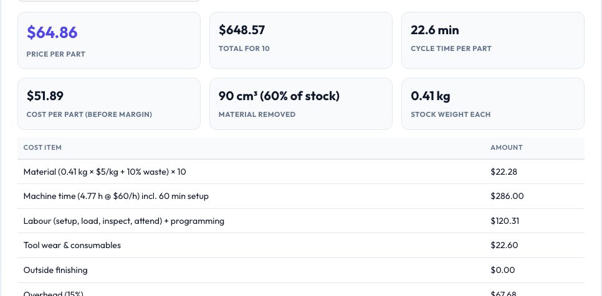Select the Machine time cost item row text
The width and height of the screenshot is (602, 296).
pyautogui.click(x=116, y=197)
